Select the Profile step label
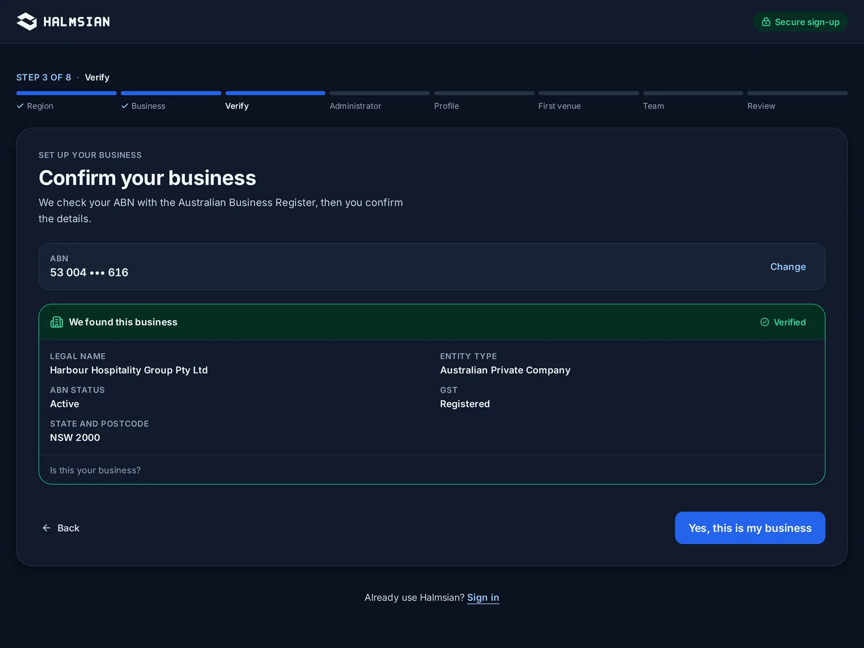This screenshot has width=864, height=648. click(x=447, y=106)
